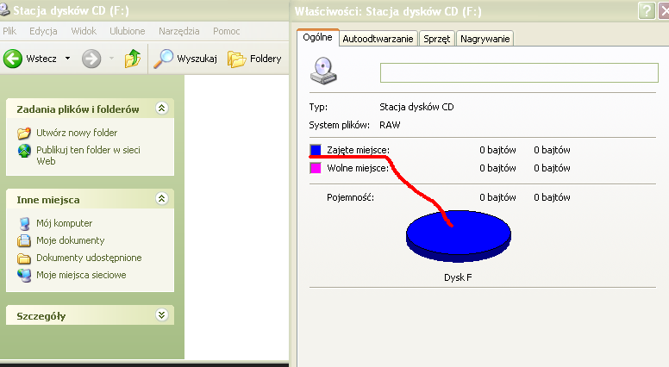Select the Ogólne tab
669x367 pixels.
pos(317,38)
